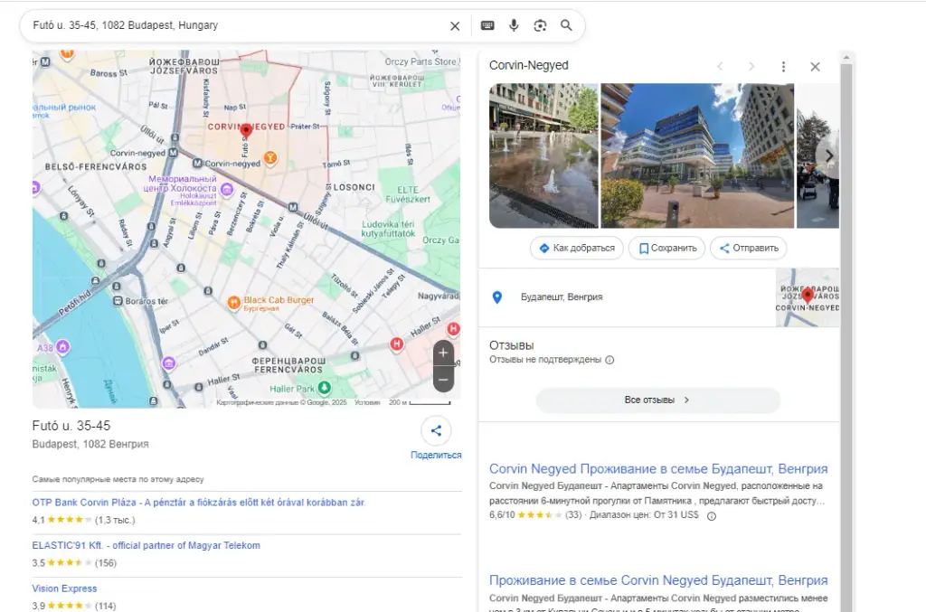Search by image with the camera icon
The width and height of the screenshot is (926, 612).
[540, 25]
